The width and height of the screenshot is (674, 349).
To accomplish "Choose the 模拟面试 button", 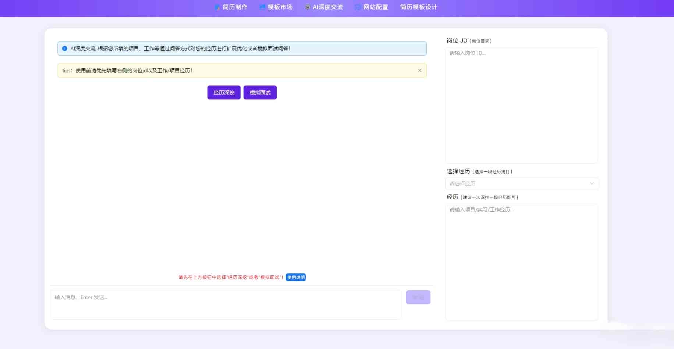I will 260,92.
